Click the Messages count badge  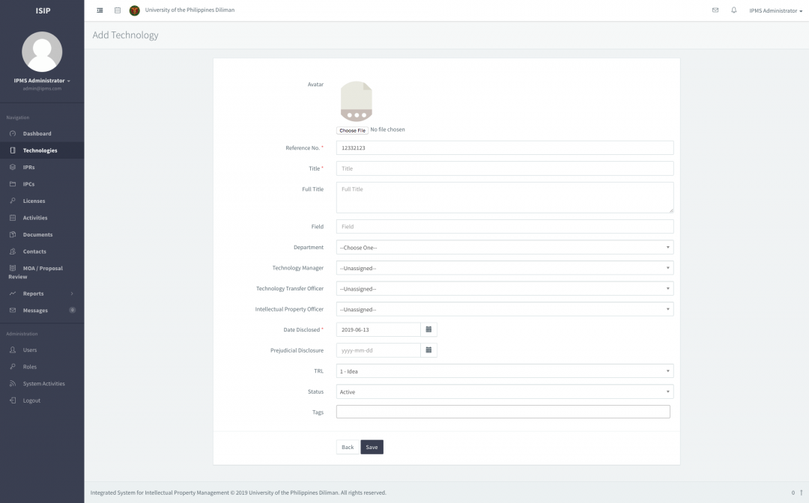coord(72,310)
